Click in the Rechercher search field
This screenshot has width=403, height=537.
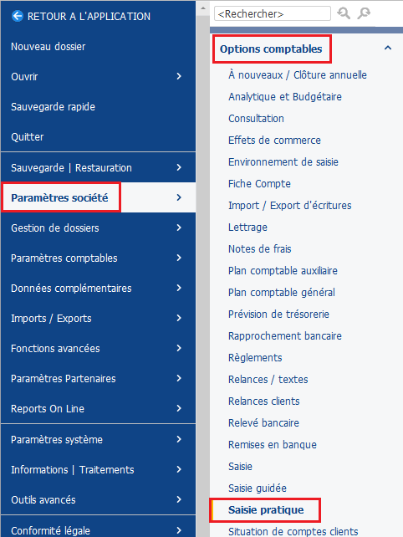(x=273, y=13)
